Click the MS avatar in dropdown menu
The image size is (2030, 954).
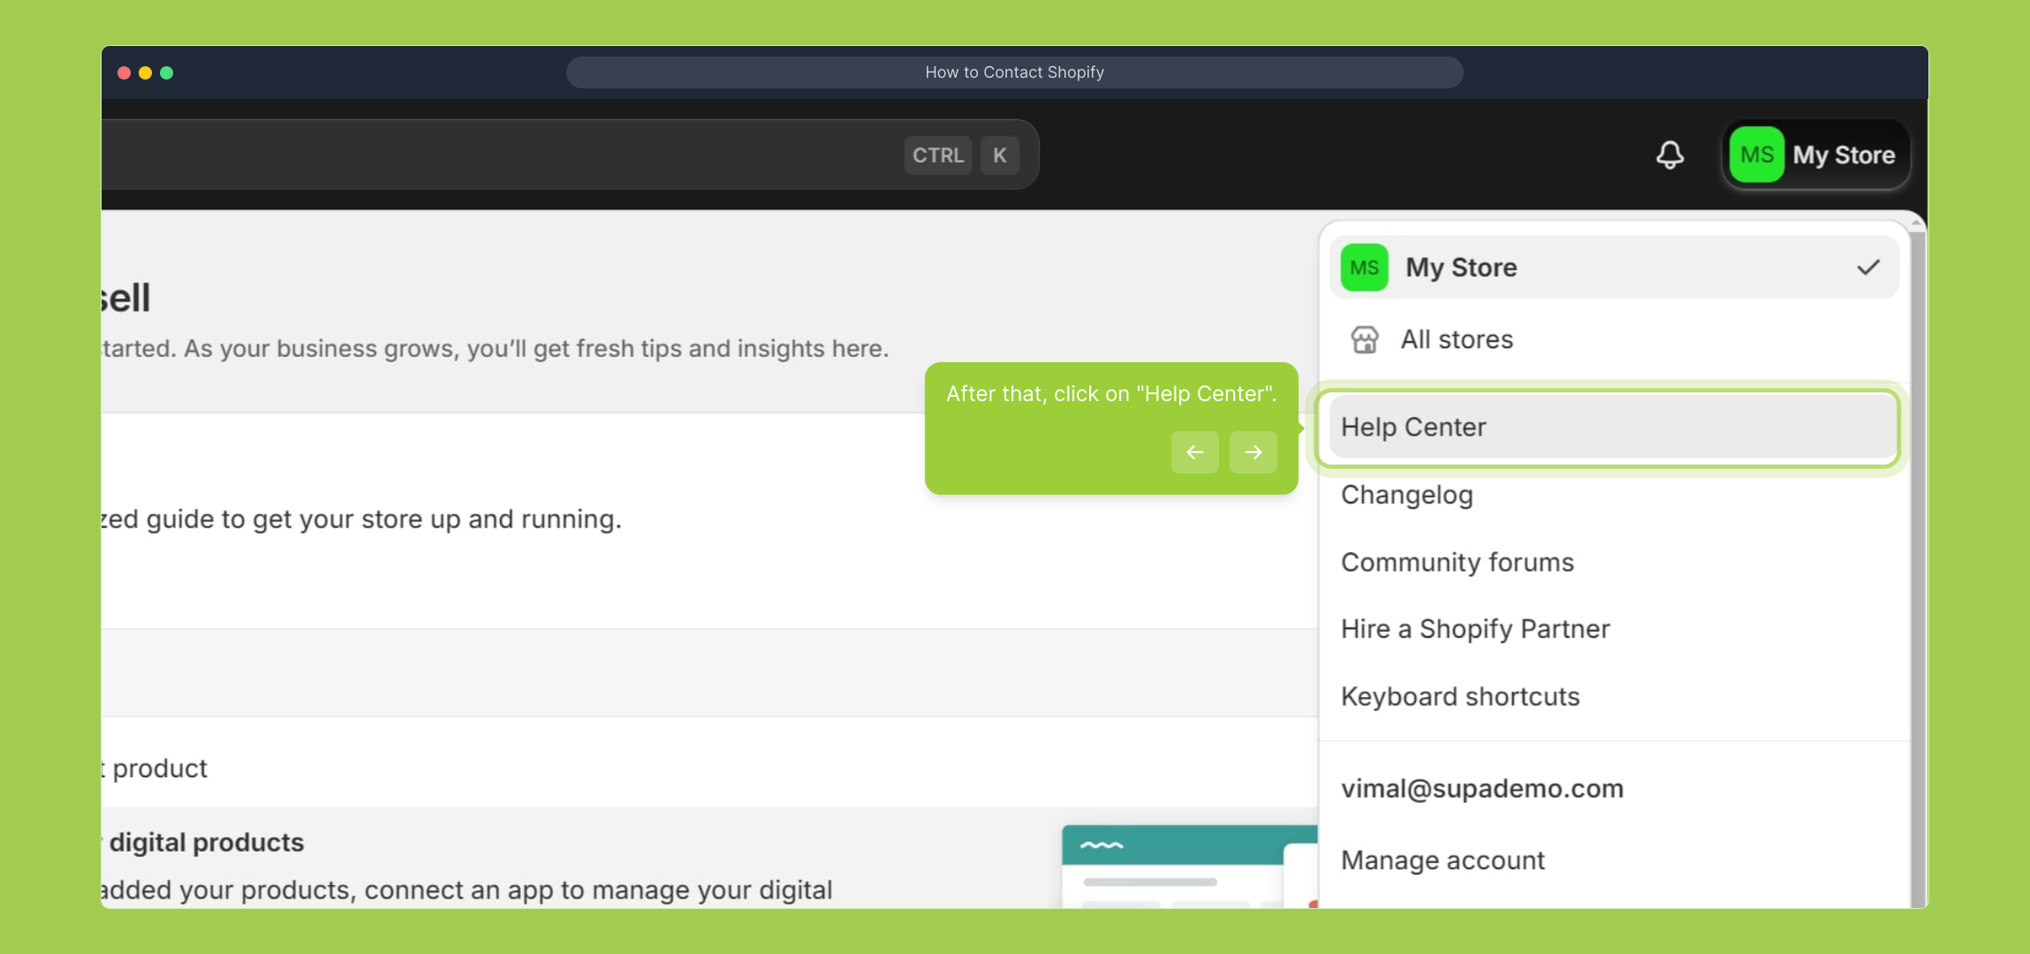pos(1364,268)
